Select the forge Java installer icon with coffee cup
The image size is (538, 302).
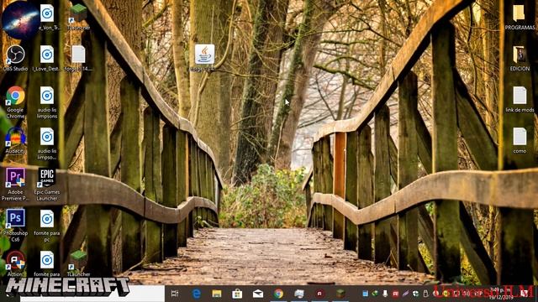coord(205,58)
